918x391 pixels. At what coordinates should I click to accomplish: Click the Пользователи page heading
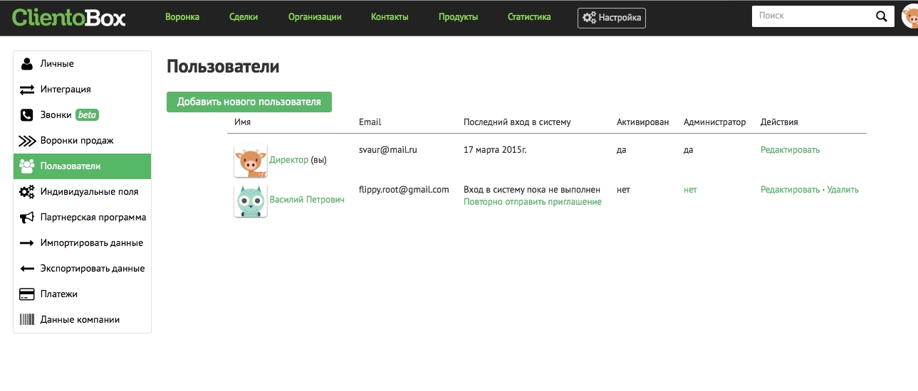pyautogui.click(x=223, y=67)
